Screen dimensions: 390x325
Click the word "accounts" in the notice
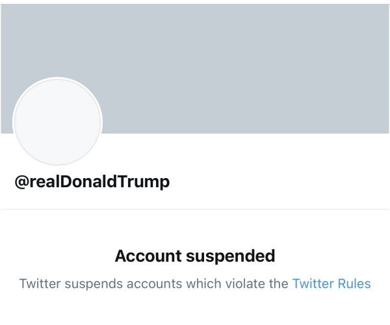click(x=142, y=284)
